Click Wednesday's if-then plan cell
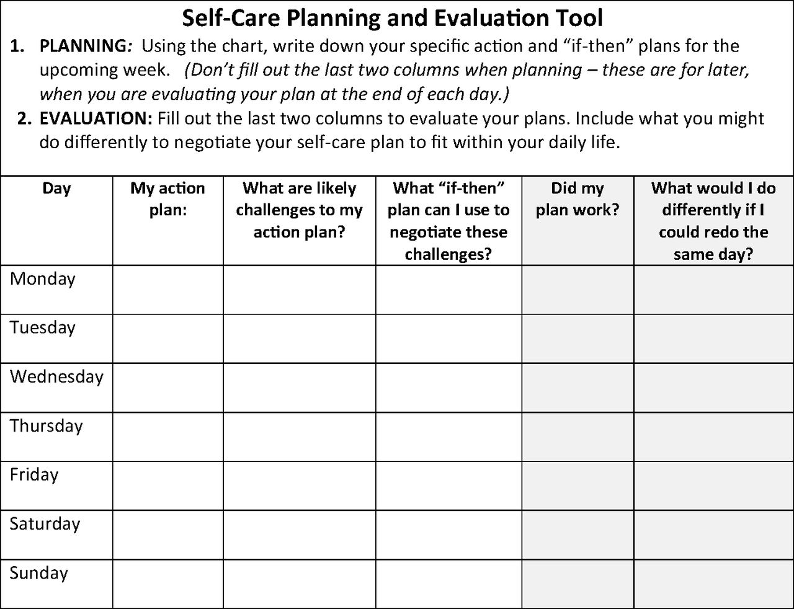Screen dimensions: 794x609 (448, 388)
